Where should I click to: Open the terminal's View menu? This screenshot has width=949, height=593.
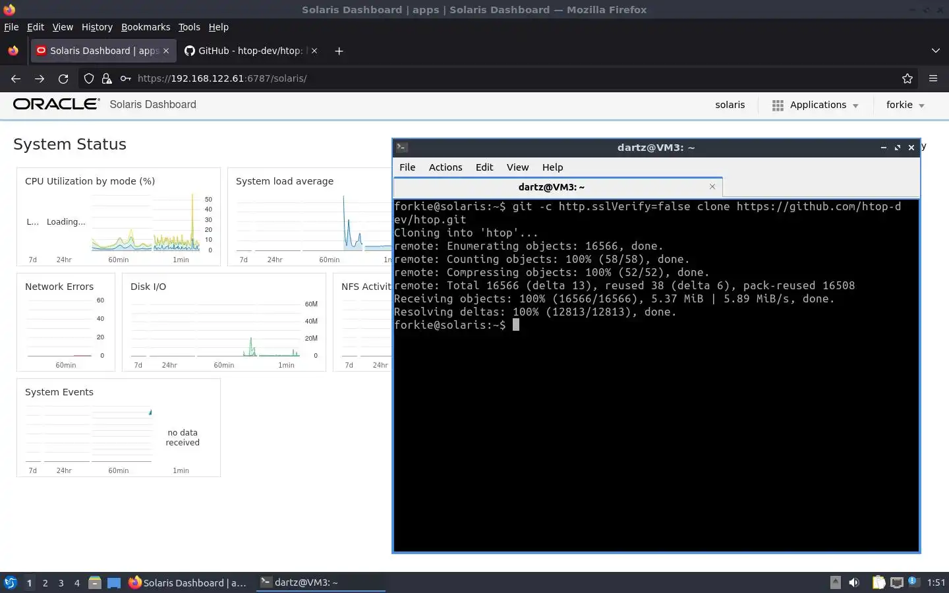tap(517, 167)
